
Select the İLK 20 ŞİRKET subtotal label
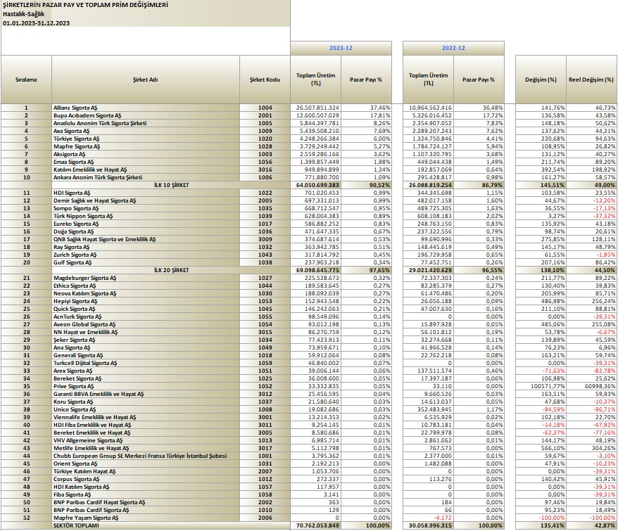coord(171,270)
